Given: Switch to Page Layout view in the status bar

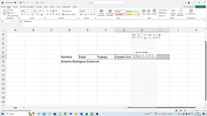Looking at the screenshot, I should click(181, 111).
